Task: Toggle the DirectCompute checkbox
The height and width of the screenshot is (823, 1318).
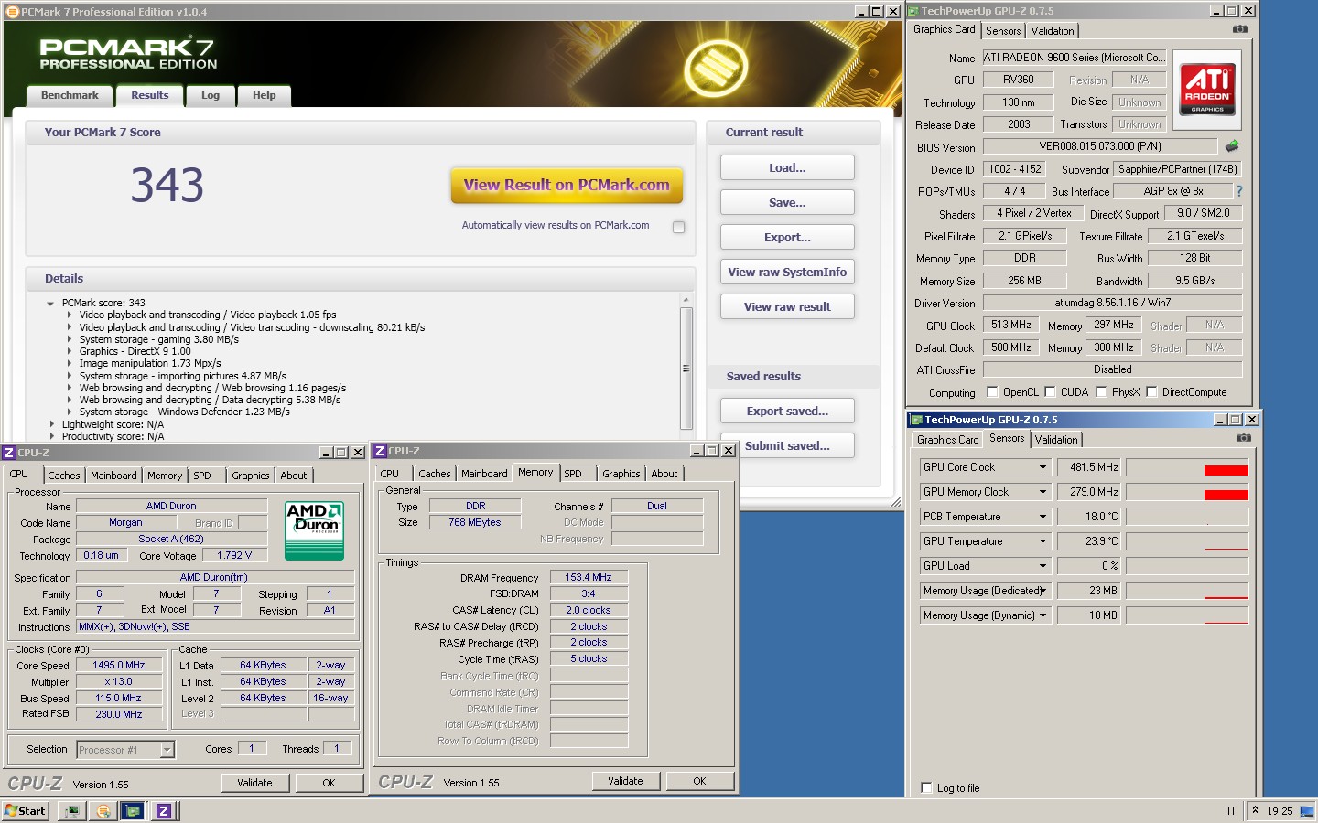Action: point(1151,392)
